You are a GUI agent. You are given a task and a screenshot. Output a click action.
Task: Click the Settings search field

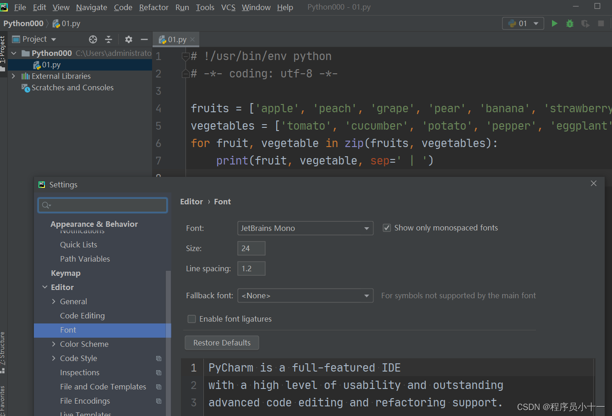(103, 205)
